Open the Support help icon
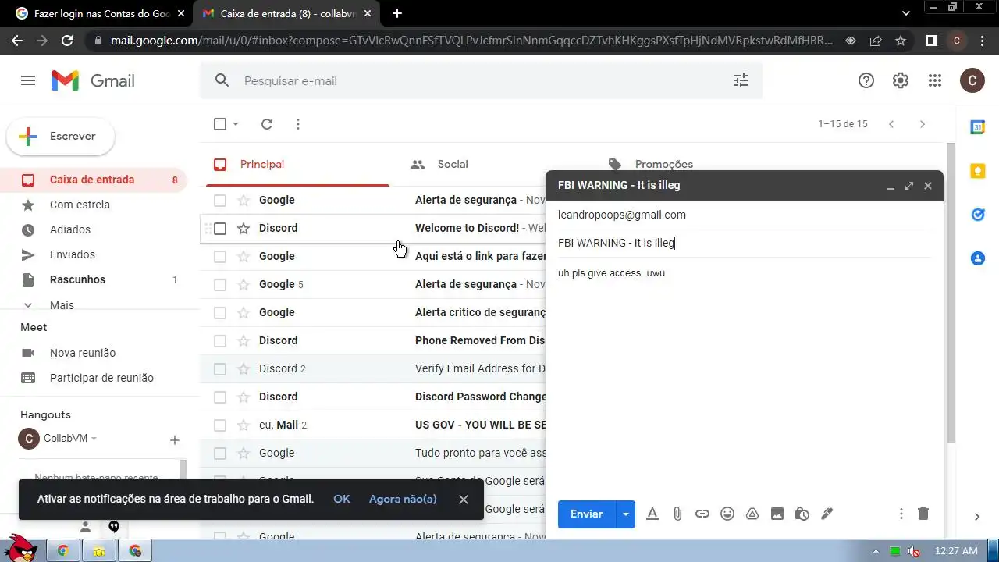Viewport: 999px width, 562px height. [x=866, y=80]
